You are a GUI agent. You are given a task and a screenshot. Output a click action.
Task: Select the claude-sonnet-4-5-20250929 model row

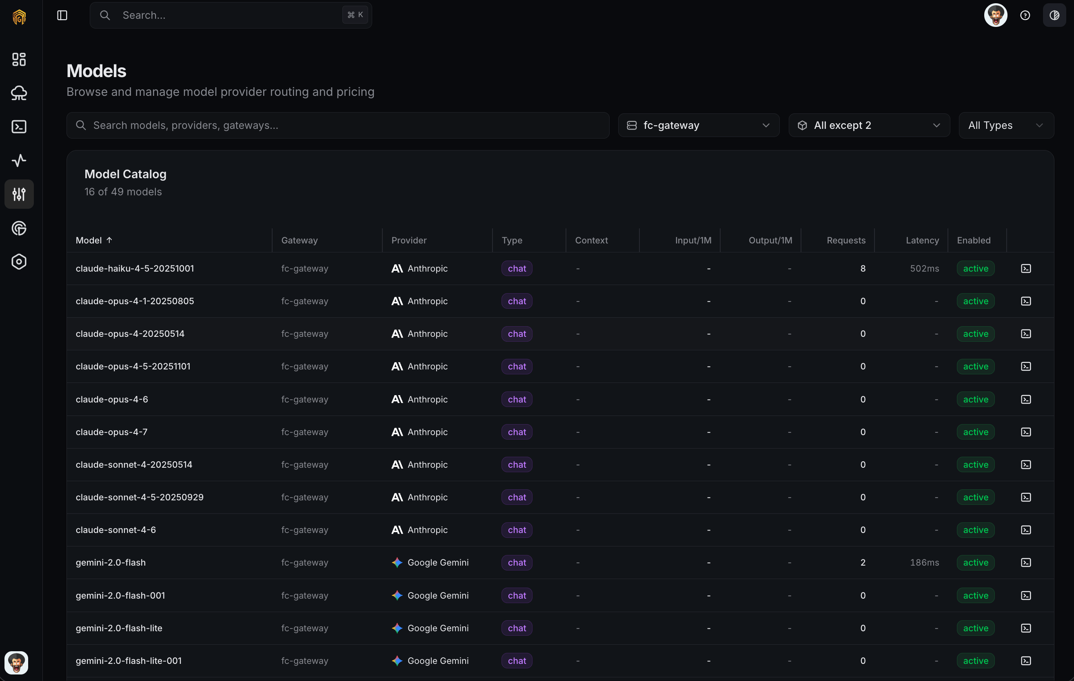[560, 497]
